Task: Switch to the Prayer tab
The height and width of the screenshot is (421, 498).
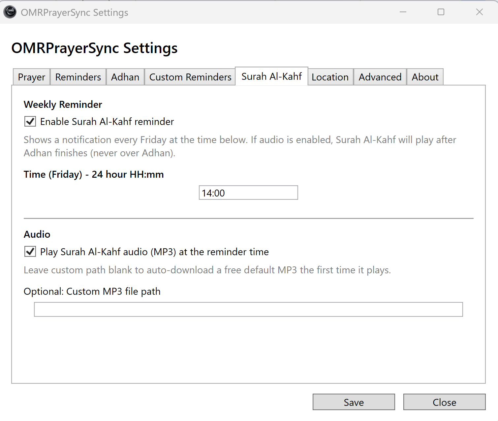Action: (x=32, y=77)
